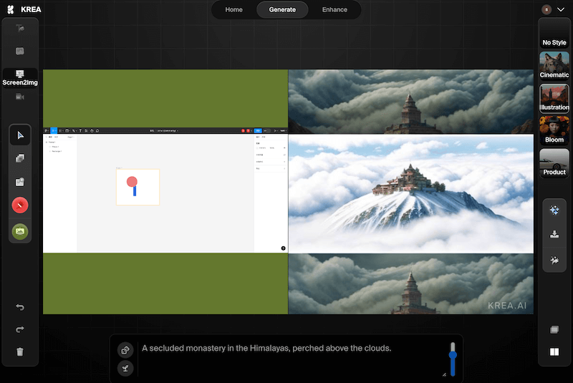Open the account dropdown chevron
573x383 pixels.
tap(560, 10)
